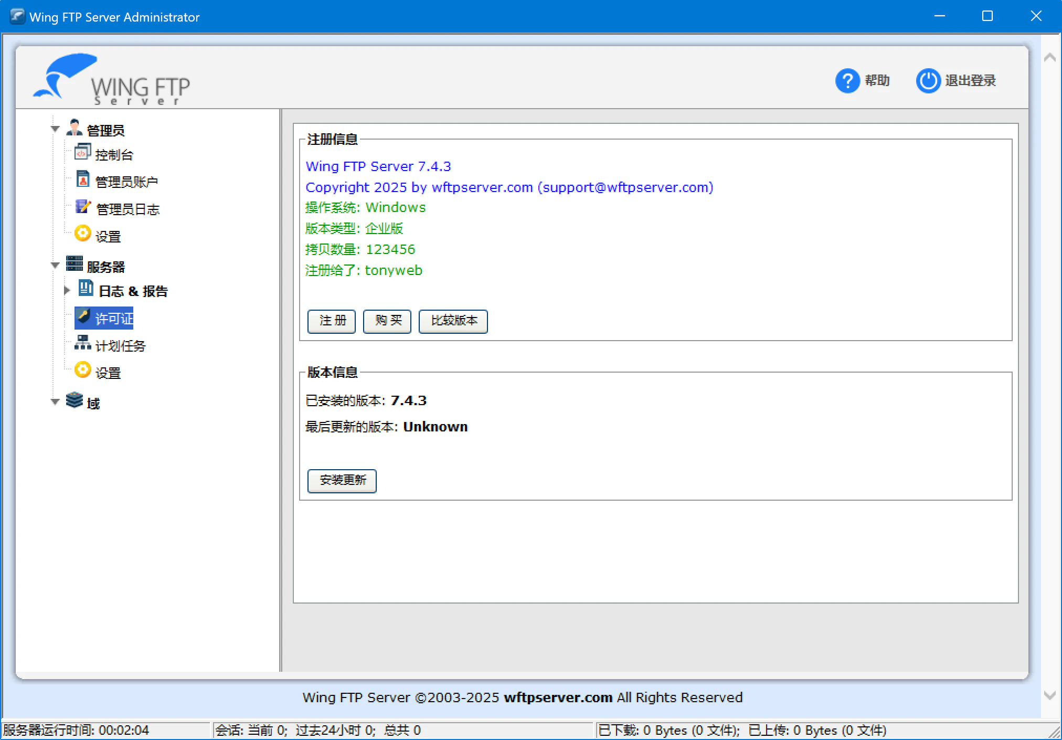Screen dimensions: 1062x740
Task: Open 帮助 link in header
Action: (x=877, y=80)
